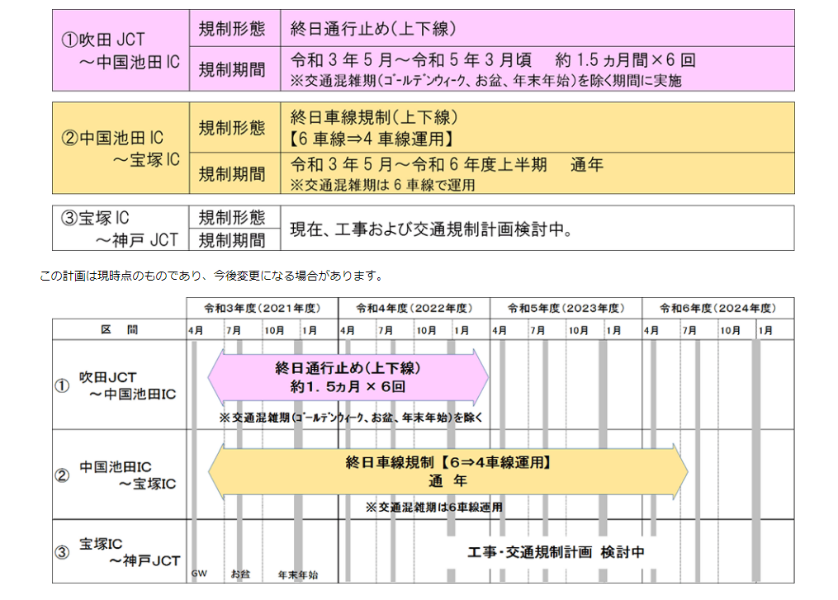Click the 年末年始 label at the chart bottom
This screenshot has width=838, height=600.
[298, 575]
